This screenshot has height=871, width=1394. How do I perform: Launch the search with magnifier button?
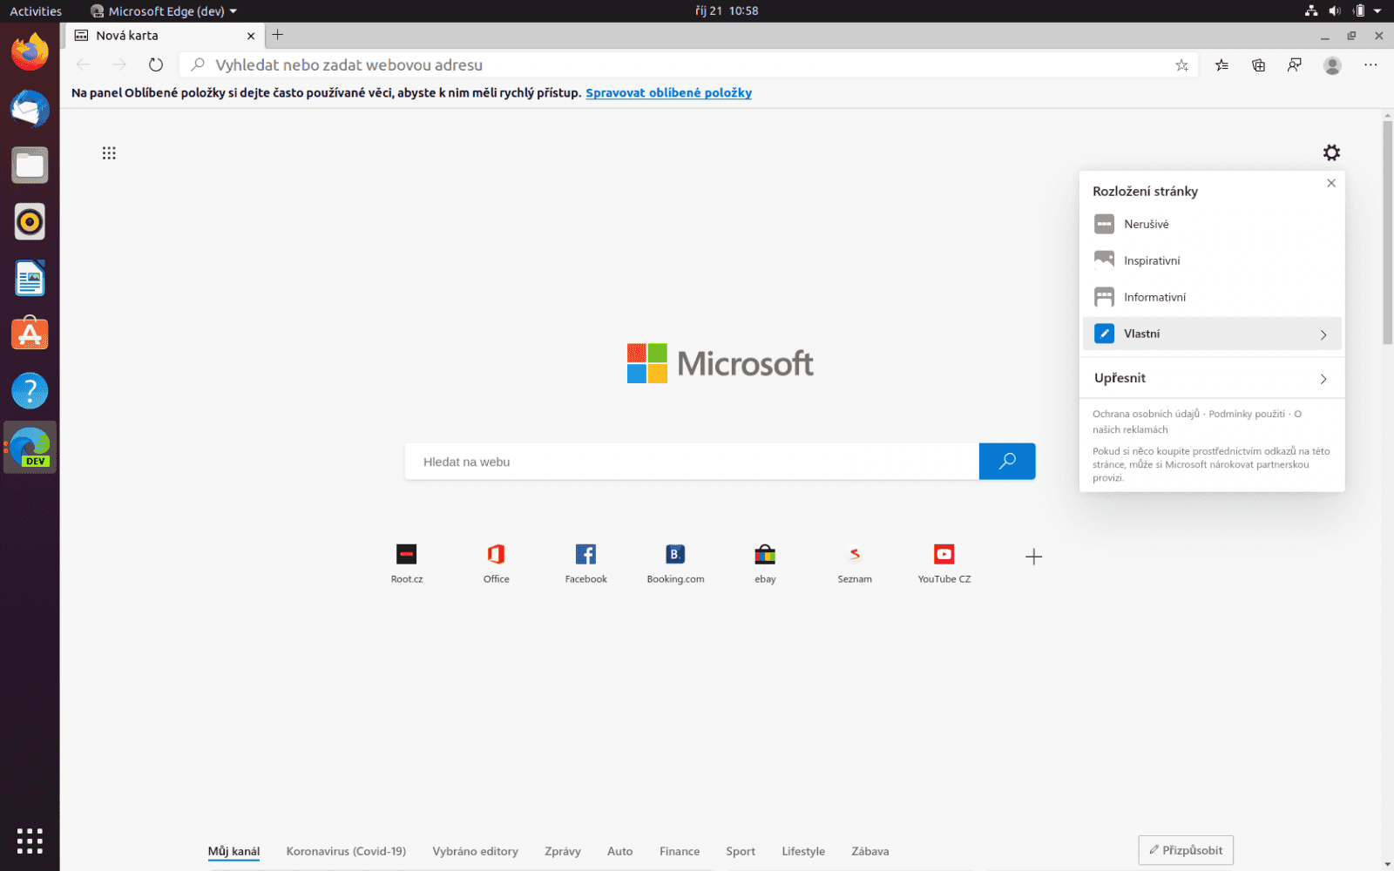[1007, 462]
